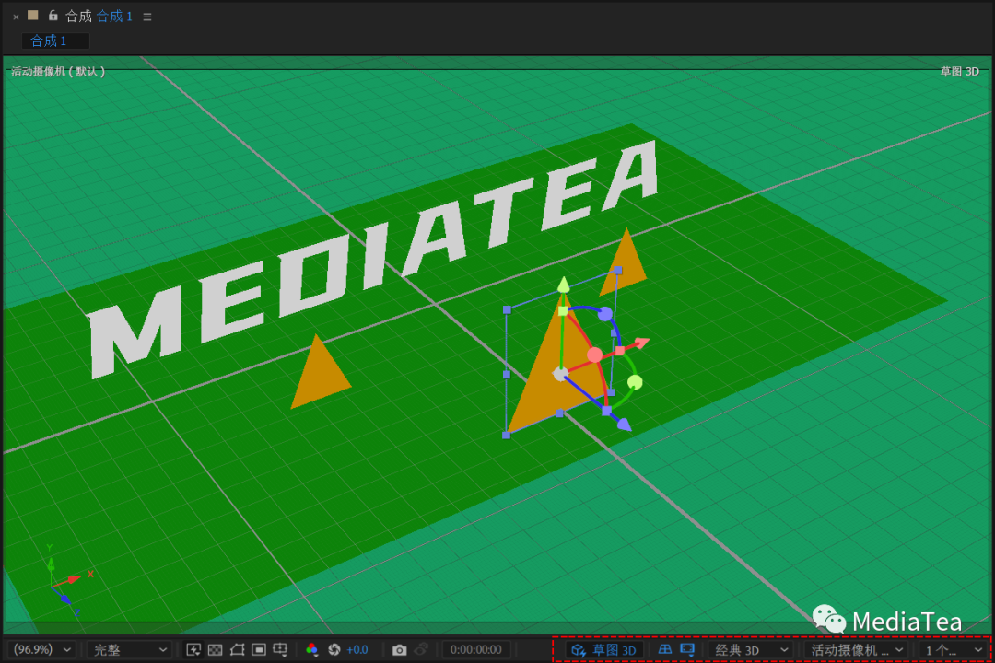Viewport: 995px width, 663px height.
Task: Click the show snapshot icon
Action: (x=421, y=650)
